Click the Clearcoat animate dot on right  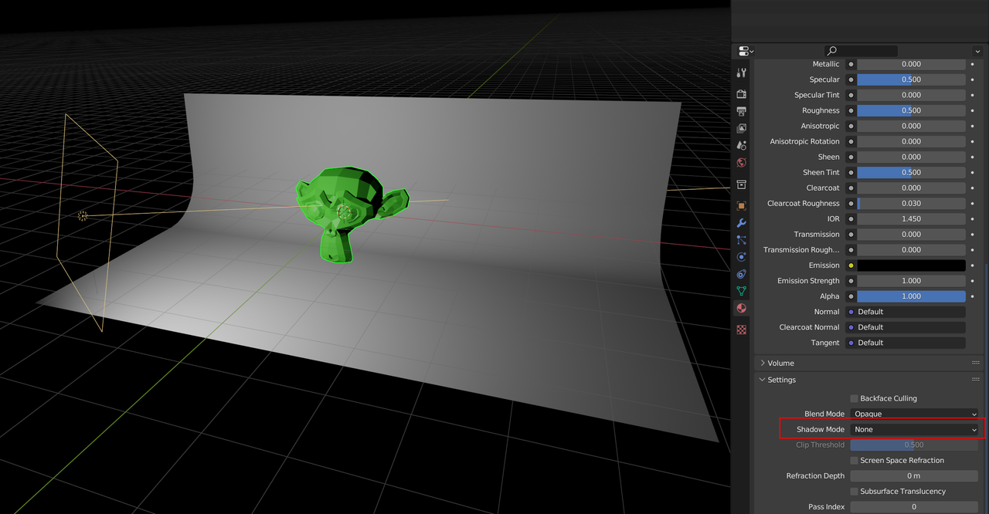point(973,188)
